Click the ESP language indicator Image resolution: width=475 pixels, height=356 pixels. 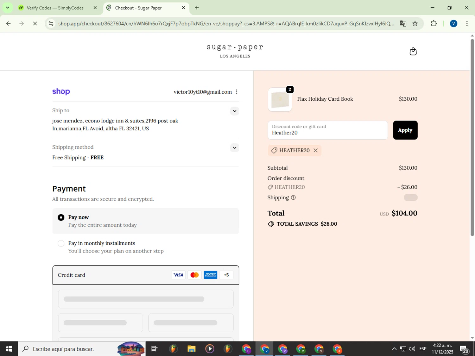(423, 349)
